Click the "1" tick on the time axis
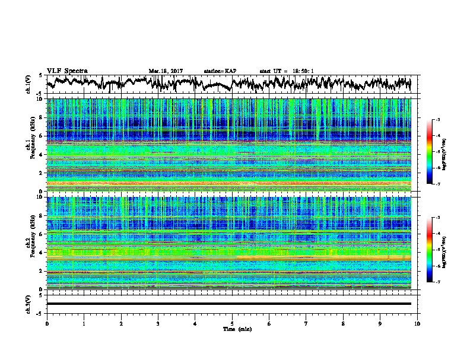 pos(84,324)
